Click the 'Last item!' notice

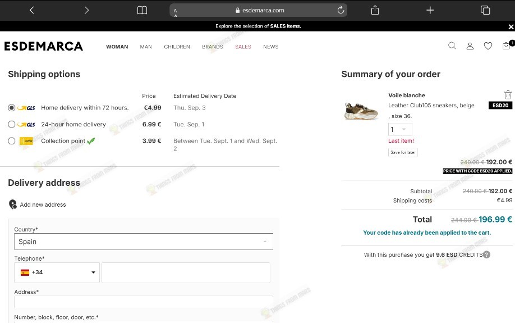(x=401, y=141)
